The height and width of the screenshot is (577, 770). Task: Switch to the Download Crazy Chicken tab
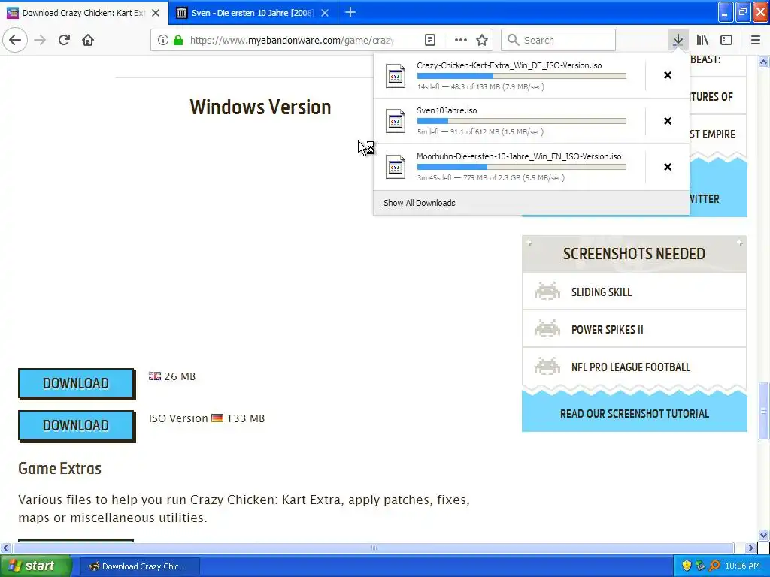83,13
